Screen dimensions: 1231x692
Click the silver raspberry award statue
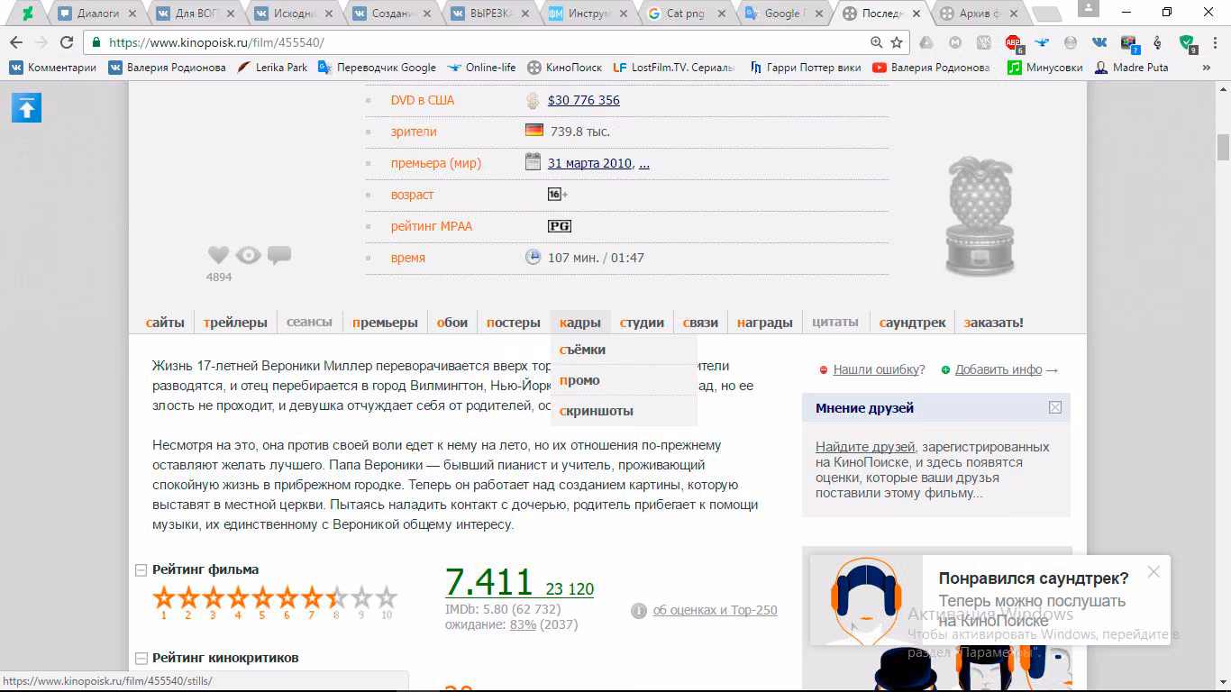point(980,216)
